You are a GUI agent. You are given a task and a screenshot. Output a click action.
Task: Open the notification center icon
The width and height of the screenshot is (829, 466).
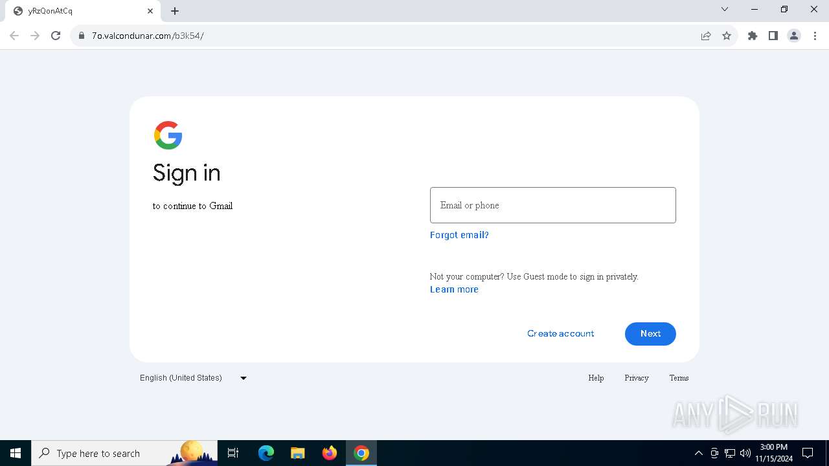coord(808,453)
